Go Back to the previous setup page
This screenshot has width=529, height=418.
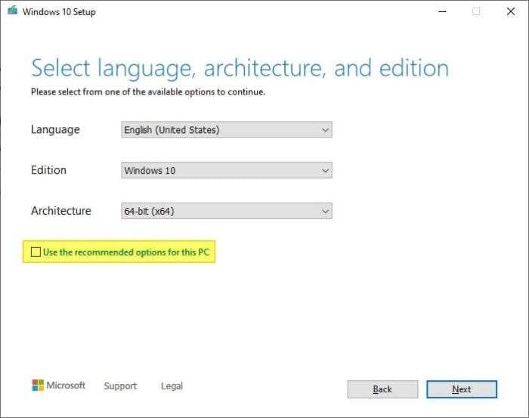(382, 389)
